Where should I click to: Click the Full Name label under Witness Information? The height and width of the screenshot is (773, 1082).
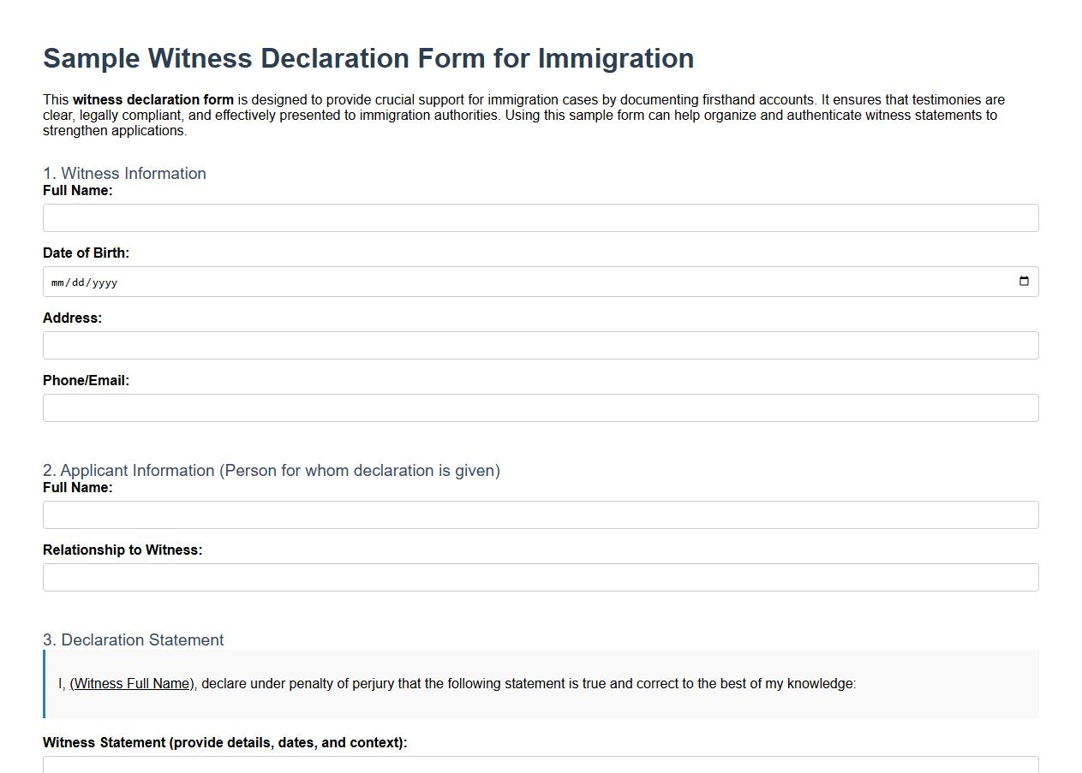(78, 190)
